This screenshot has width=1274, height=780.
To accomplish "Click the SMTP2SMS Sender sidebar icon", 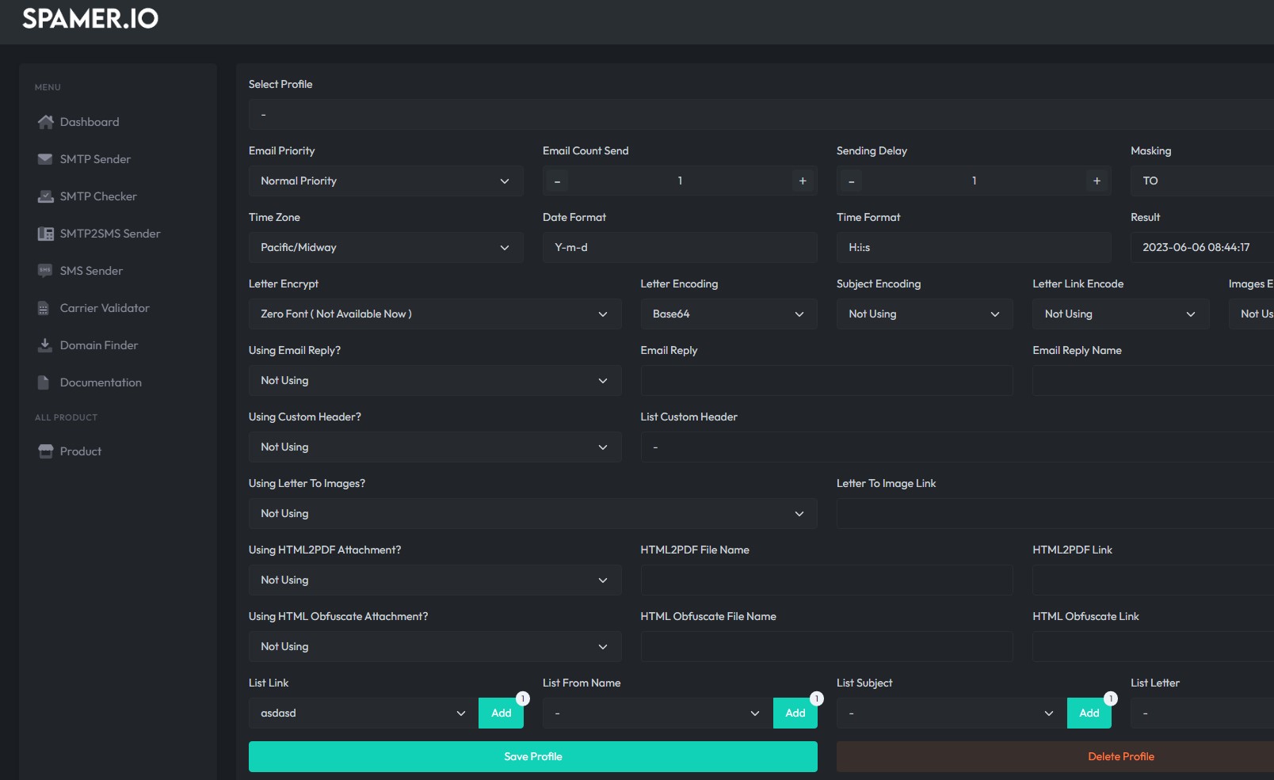I will 45,234.
